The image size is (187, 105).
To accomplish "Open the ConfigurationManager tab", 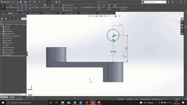I will (x=10, y=19).
